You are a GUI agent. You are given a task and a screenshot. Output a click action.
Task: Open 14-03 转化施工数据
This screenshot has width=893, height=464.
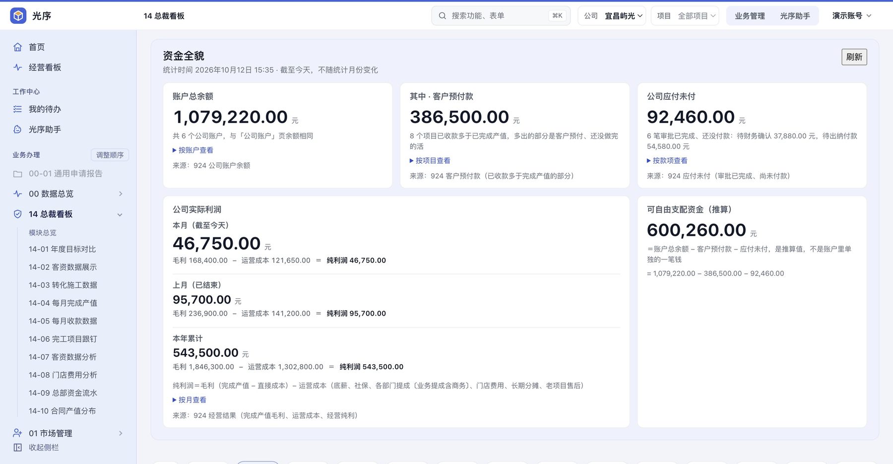(x=63, y=285)
